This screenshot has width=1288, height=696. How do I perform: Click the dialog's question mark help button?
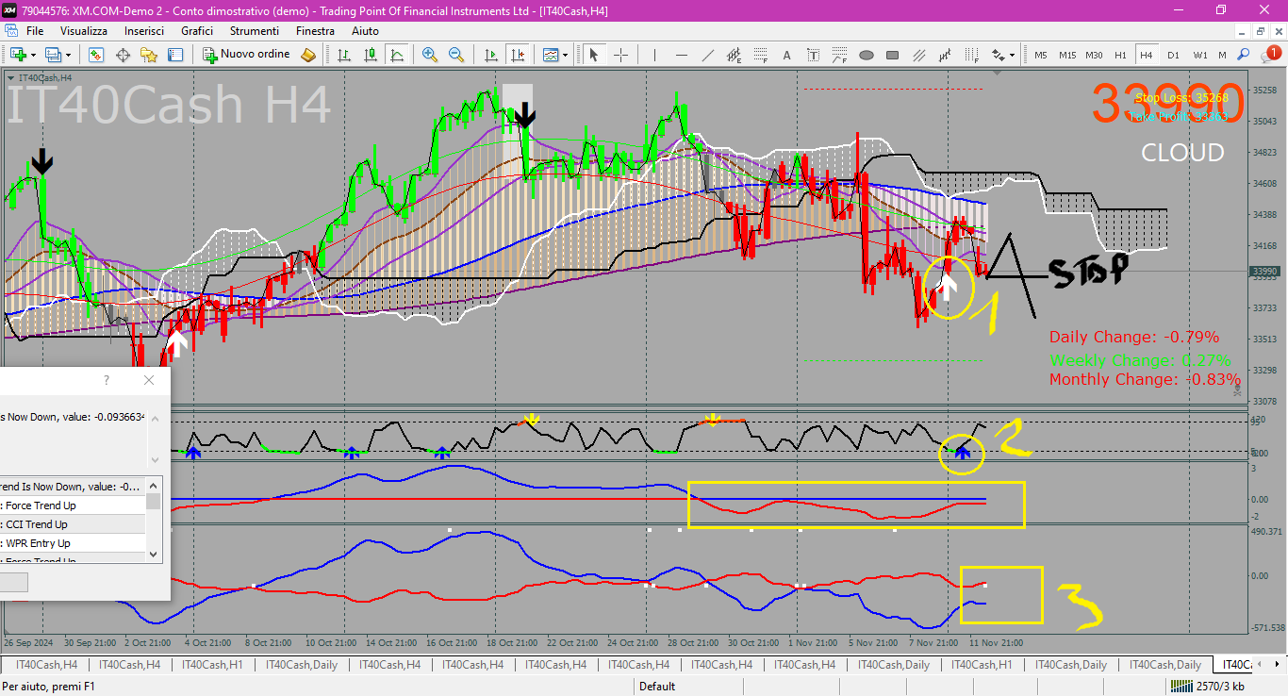click(106, 380)
